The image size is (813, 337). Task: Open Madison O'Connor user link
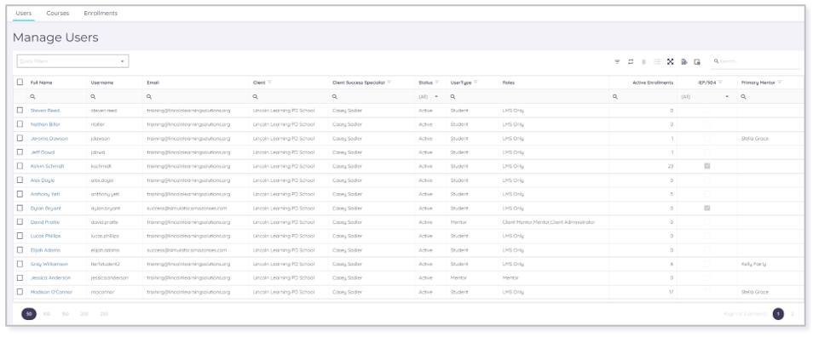coord(52,292)
